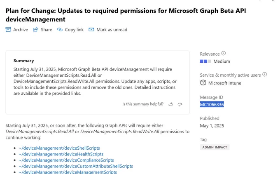280x174 pixels.
Task: Open the deviceManagementScripts link
Action: tap(68, 172)
